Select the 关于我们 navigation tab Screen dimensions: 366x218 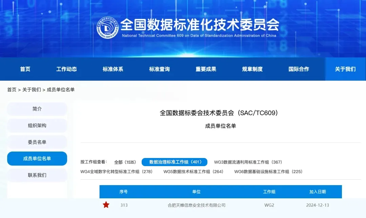click(x=345, y=69)
